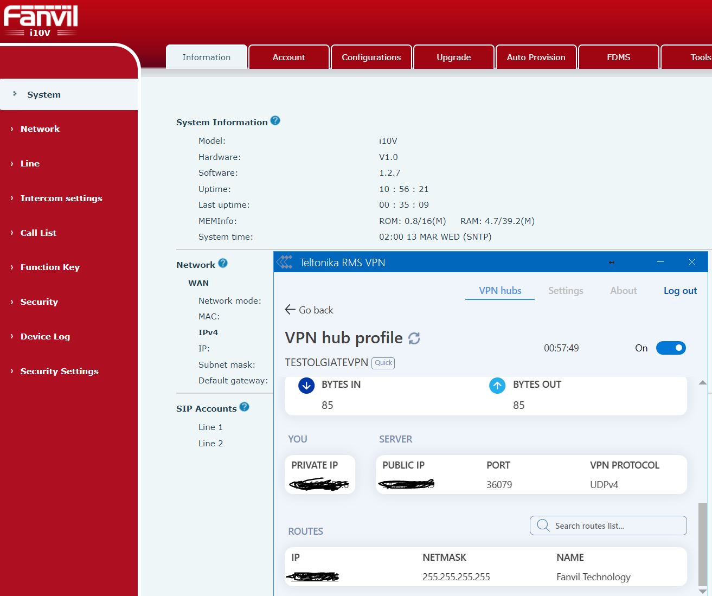The width and height of the screenshot is (712, 596).
Task: Expand the System sidebar menu
Action: [69, 94]
